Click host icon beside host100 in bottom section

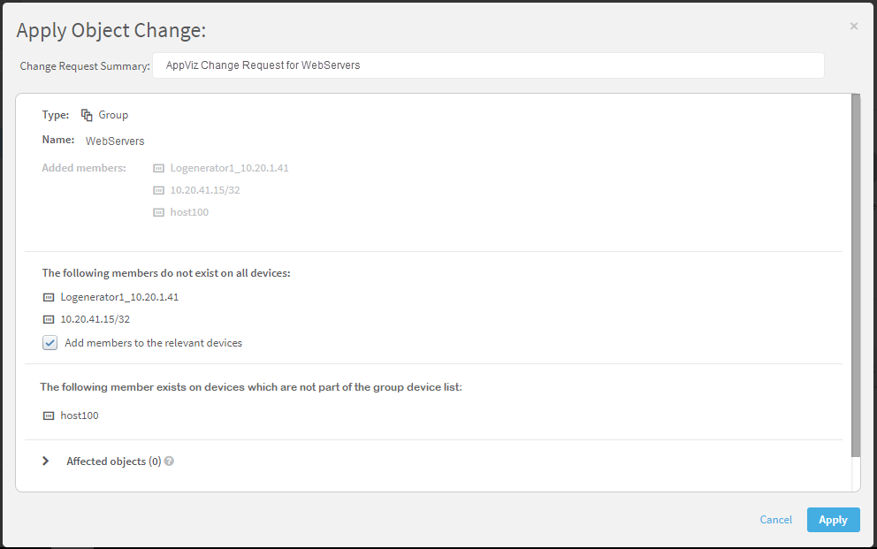coord(49,416)
